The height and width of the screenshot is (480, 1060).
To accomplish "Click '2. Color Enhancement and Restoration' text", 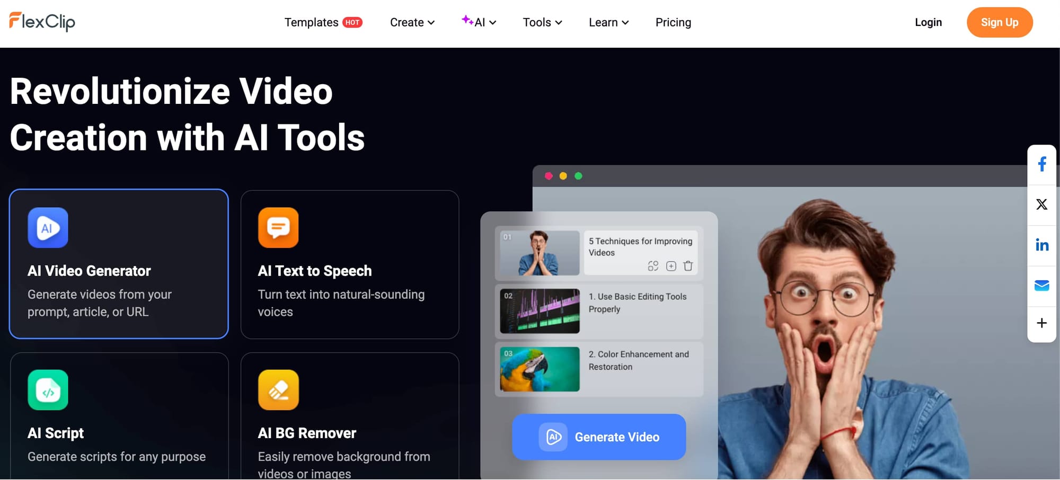I will pos(639,360).
